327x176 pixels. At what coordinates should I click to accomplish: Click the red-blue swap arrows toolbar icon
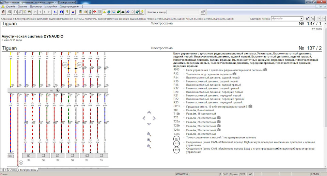pos(73,12)
